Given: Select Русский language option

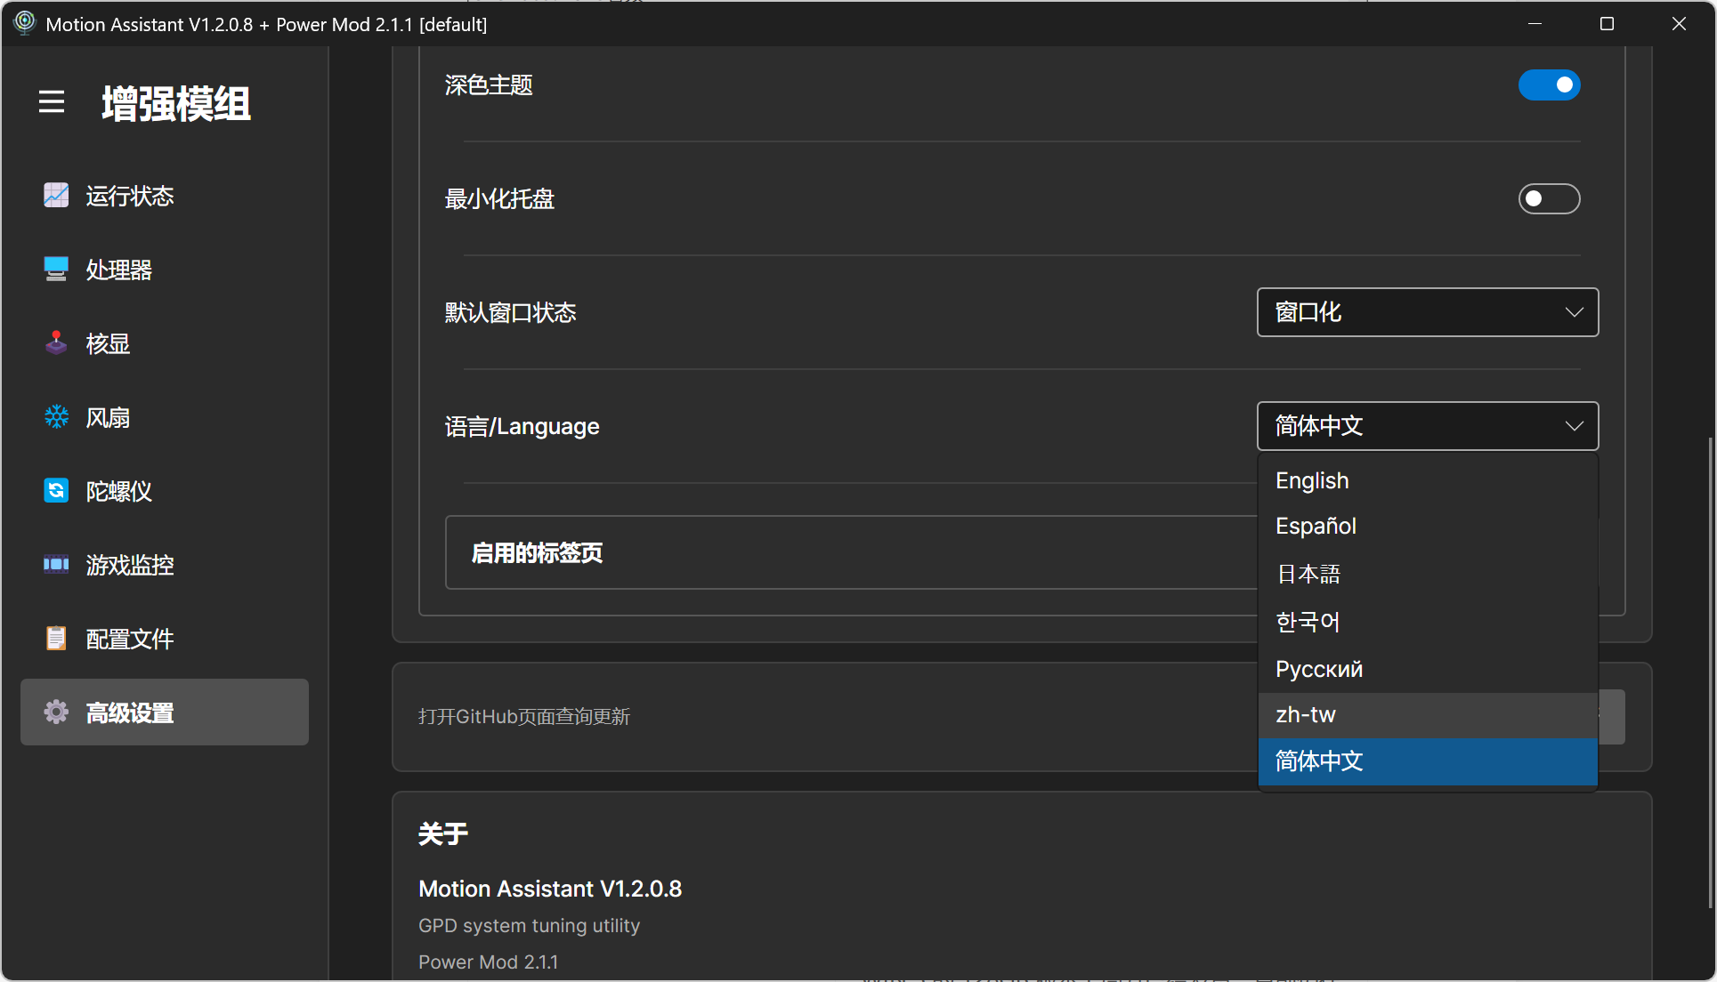Looking at the screenshot, I should pos(1319,669).
